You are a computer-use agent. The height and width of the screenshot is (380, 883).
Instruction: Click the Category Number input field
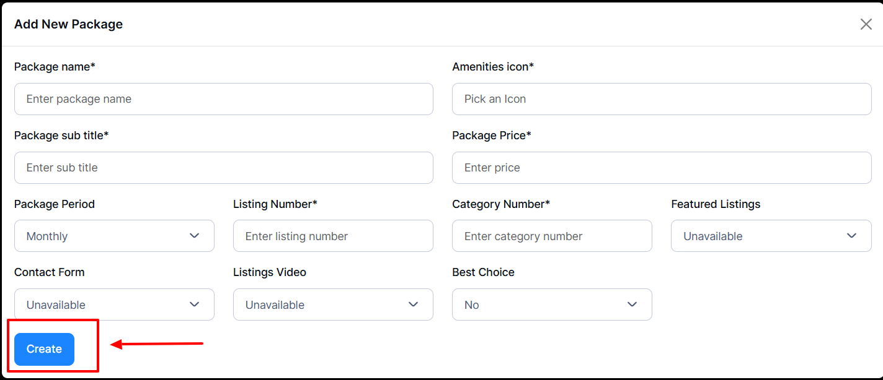tap(551, 236)
